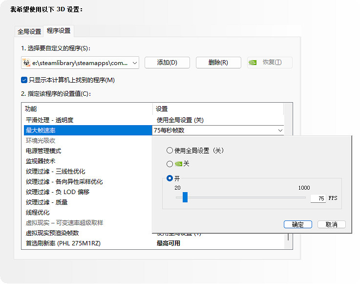
Task: Click the FPS value input field
Action: pyautogui.click(x=318, y=198)
